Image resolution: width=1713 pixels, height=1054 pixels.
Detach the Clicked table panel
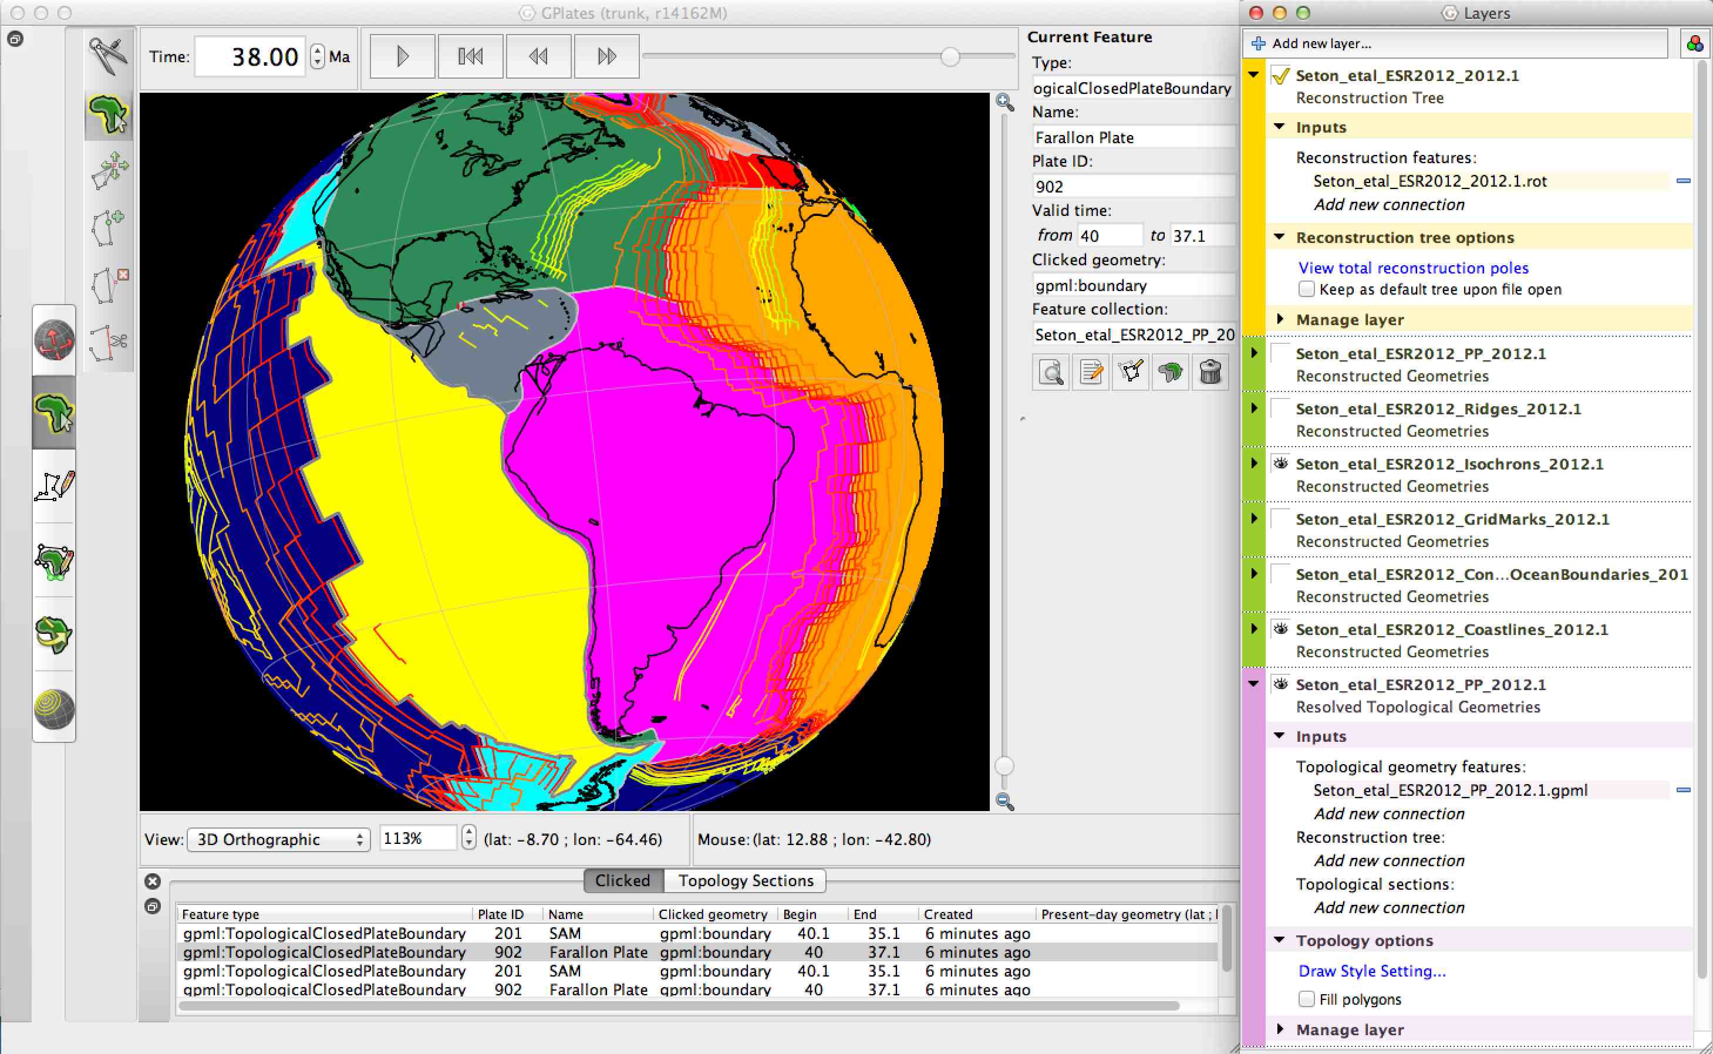[x=153, y=906]
